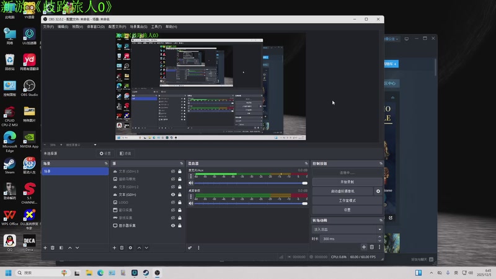
Task: Click the 300 ms duration field
Action: [348, 239]
